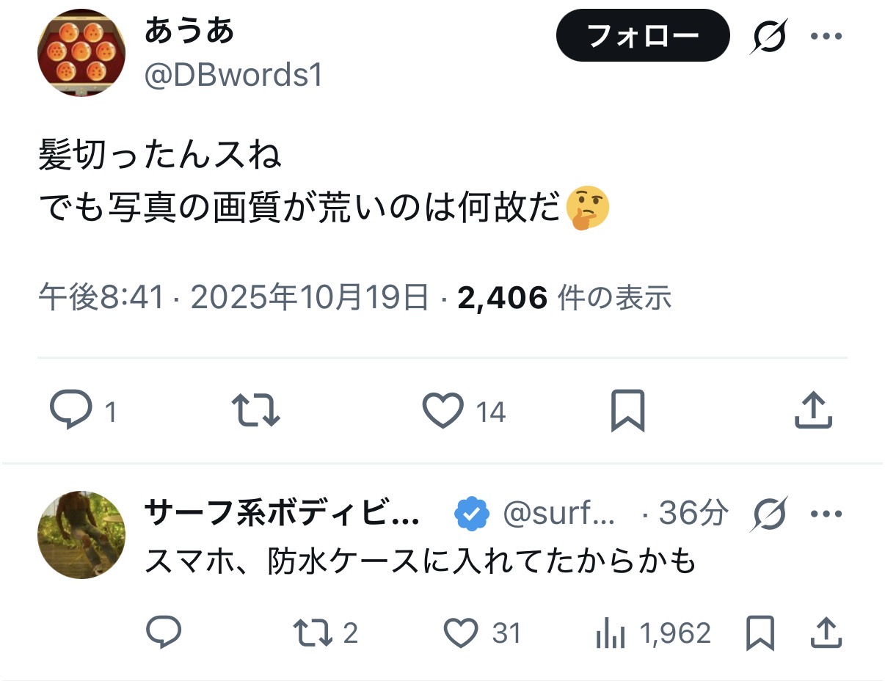Repost the reply with 2 reposts

coord(313,633)
